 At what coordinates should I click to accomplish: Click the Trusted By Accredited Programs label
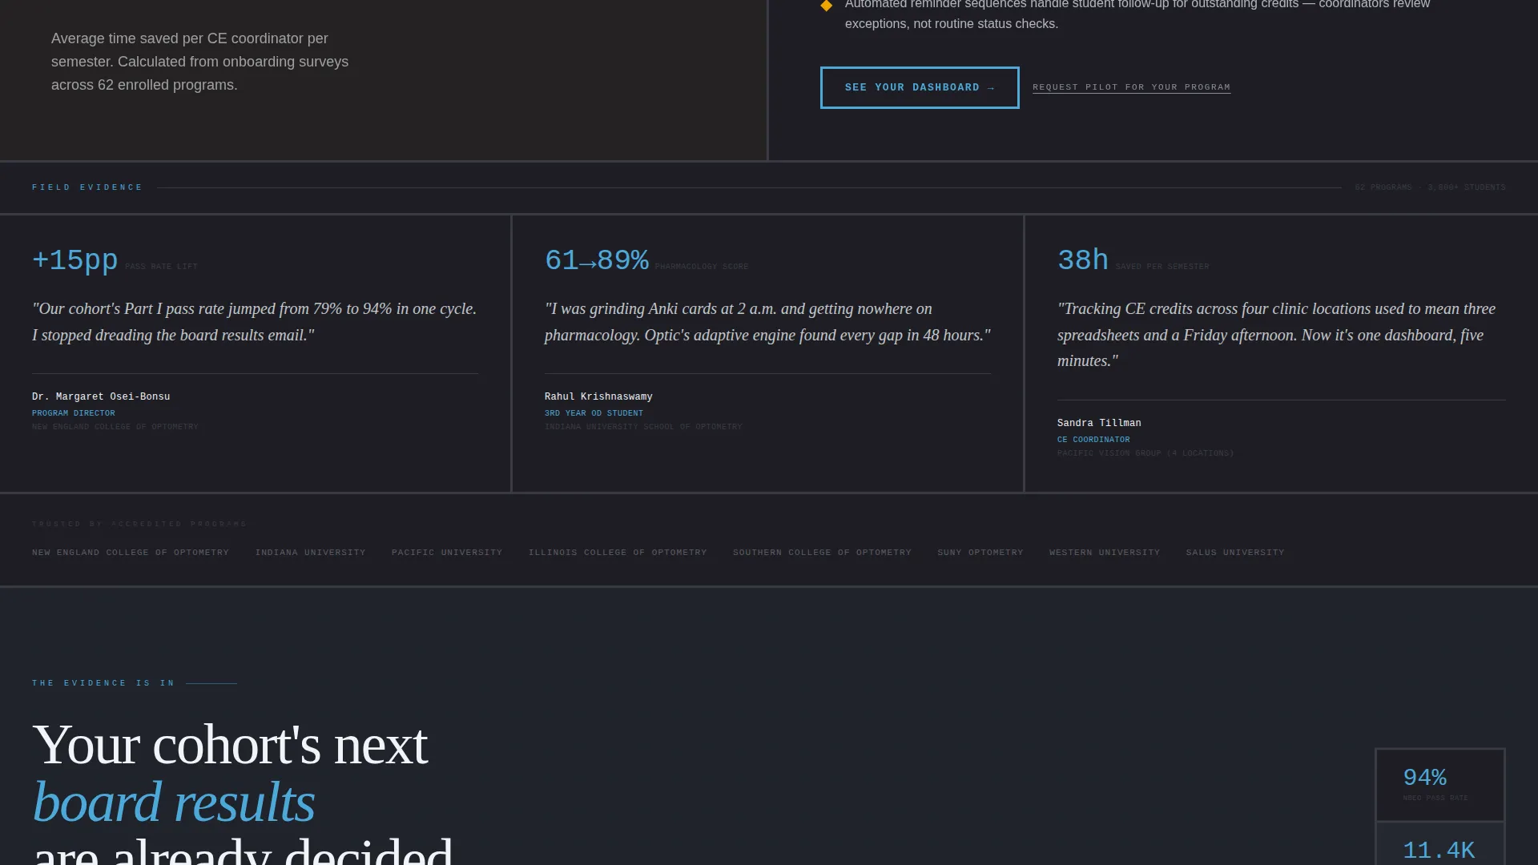(x=139, y=524)
